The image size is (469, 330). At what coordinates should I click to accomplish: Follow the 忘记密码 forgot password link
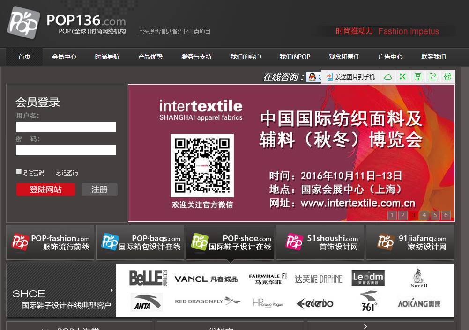(67, 173)
